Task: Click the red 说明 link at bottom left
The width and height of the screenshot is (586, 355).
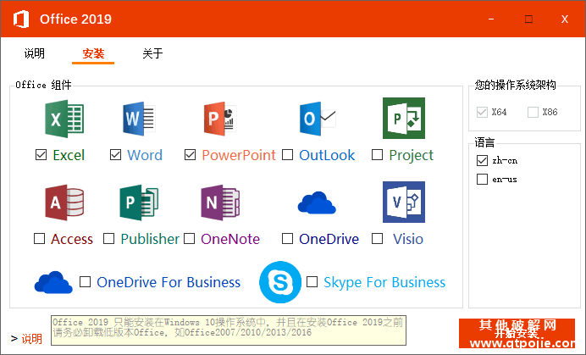Action: coord(32,339)
